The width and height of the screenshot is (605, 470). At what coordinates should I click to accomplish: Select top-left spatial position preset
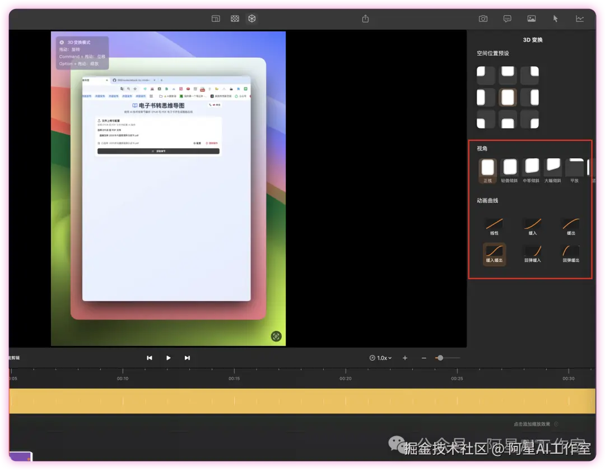click(486, 75)
